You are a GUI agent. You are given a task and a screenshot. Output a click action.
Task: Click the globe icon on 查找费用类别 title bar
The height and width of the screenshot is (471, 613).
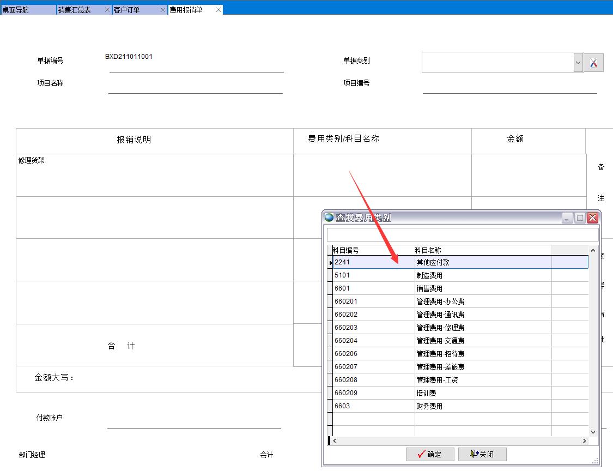coord(329,218)
